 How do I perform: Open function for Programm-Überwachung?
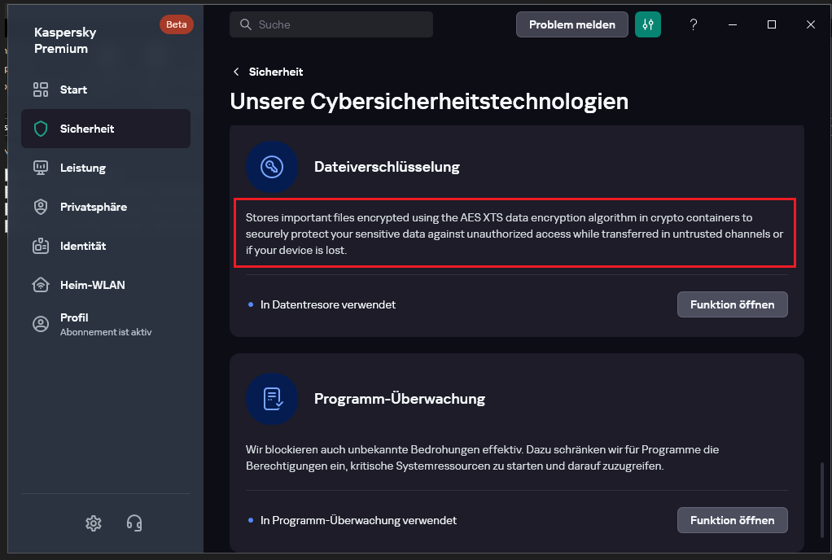point(732,520)
